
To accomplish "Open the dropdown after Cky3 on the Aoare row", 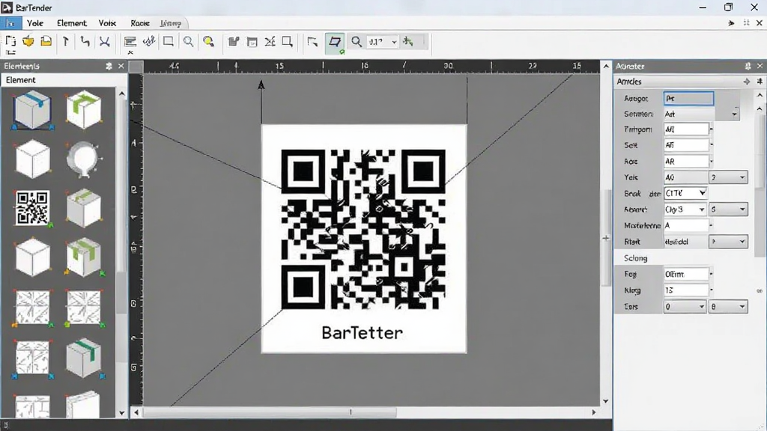I will pos(728,210).
